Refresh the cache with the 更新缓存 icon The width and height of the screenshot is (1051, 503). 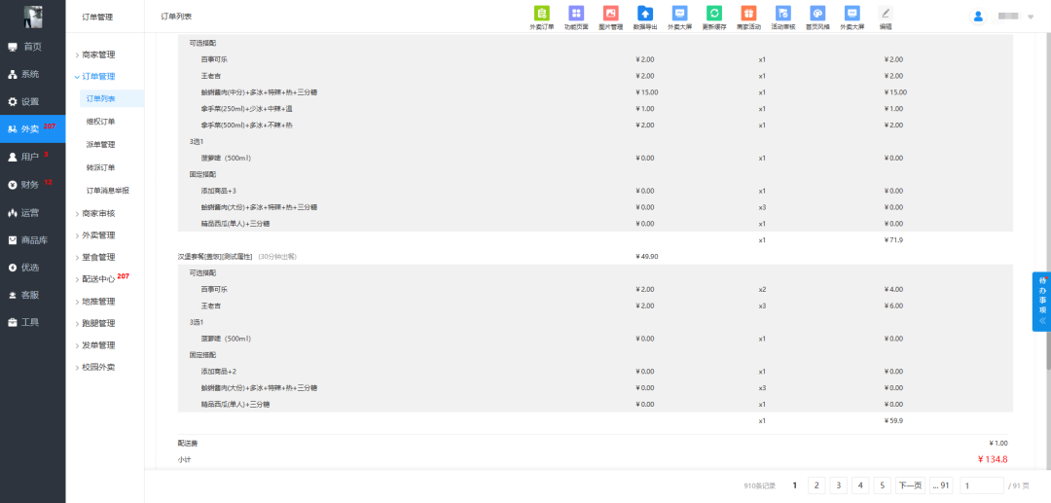(713, 15)
